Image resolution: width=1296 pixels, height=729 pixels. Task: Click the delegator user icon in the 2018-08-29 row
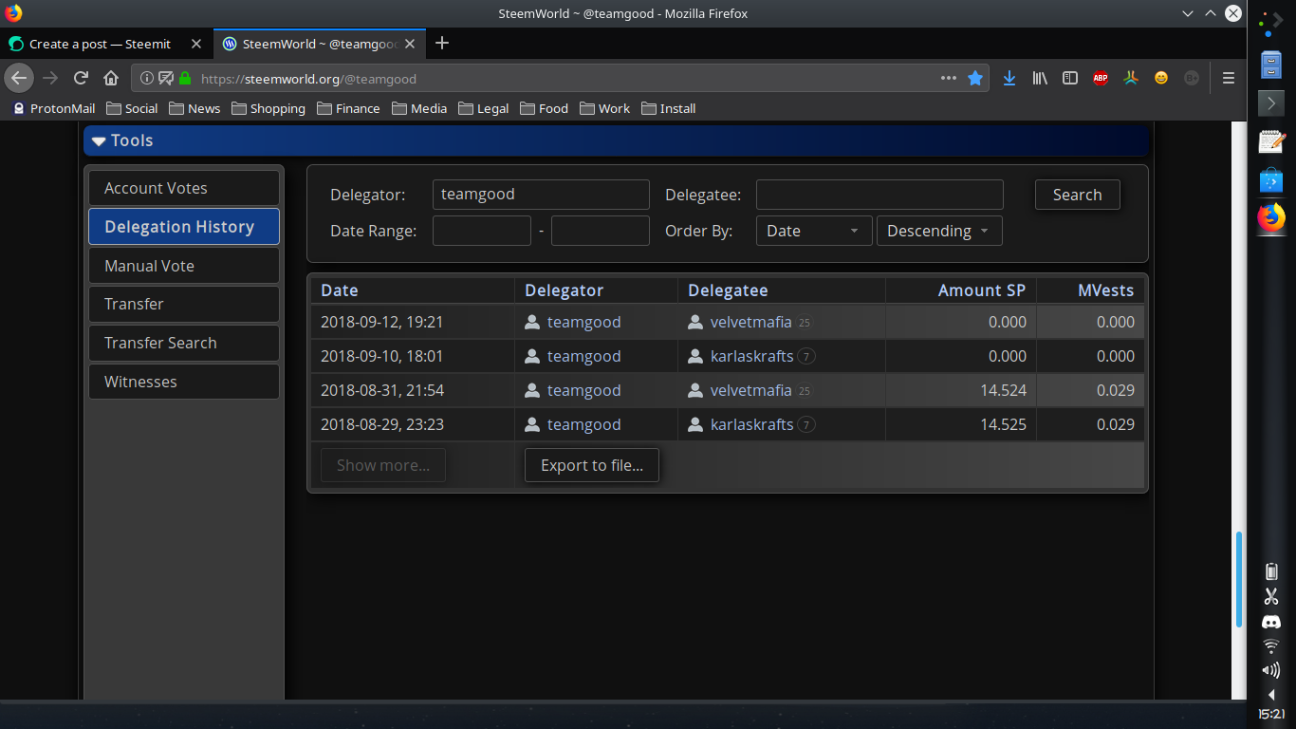click(532, 424)
